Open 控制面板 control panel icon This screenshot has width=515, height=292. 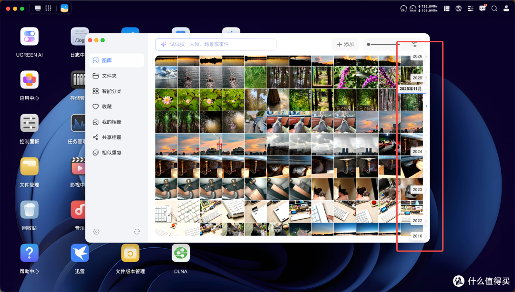coord(29,123)
